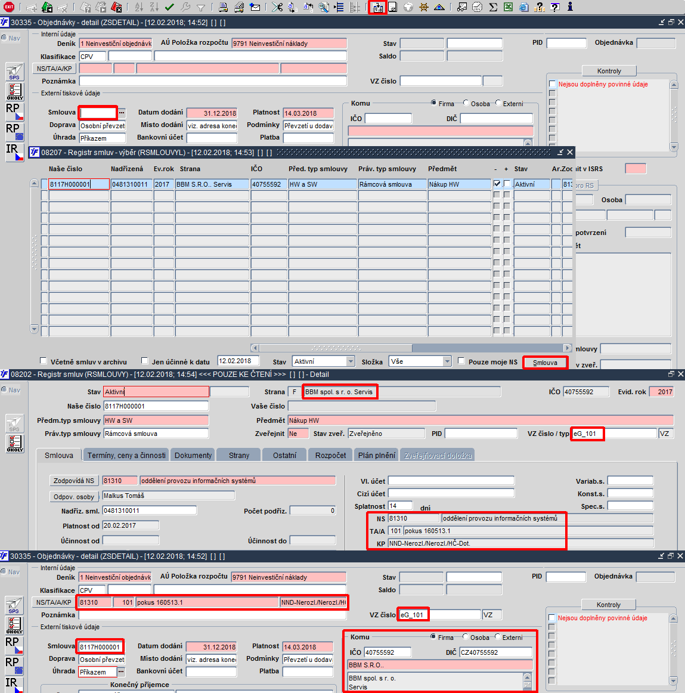Click scroll-up arrow in top Kontroly list
Image resolution: width=685 pixels, height=693 pixels.
pyautogui.click(x=674, y=85)
